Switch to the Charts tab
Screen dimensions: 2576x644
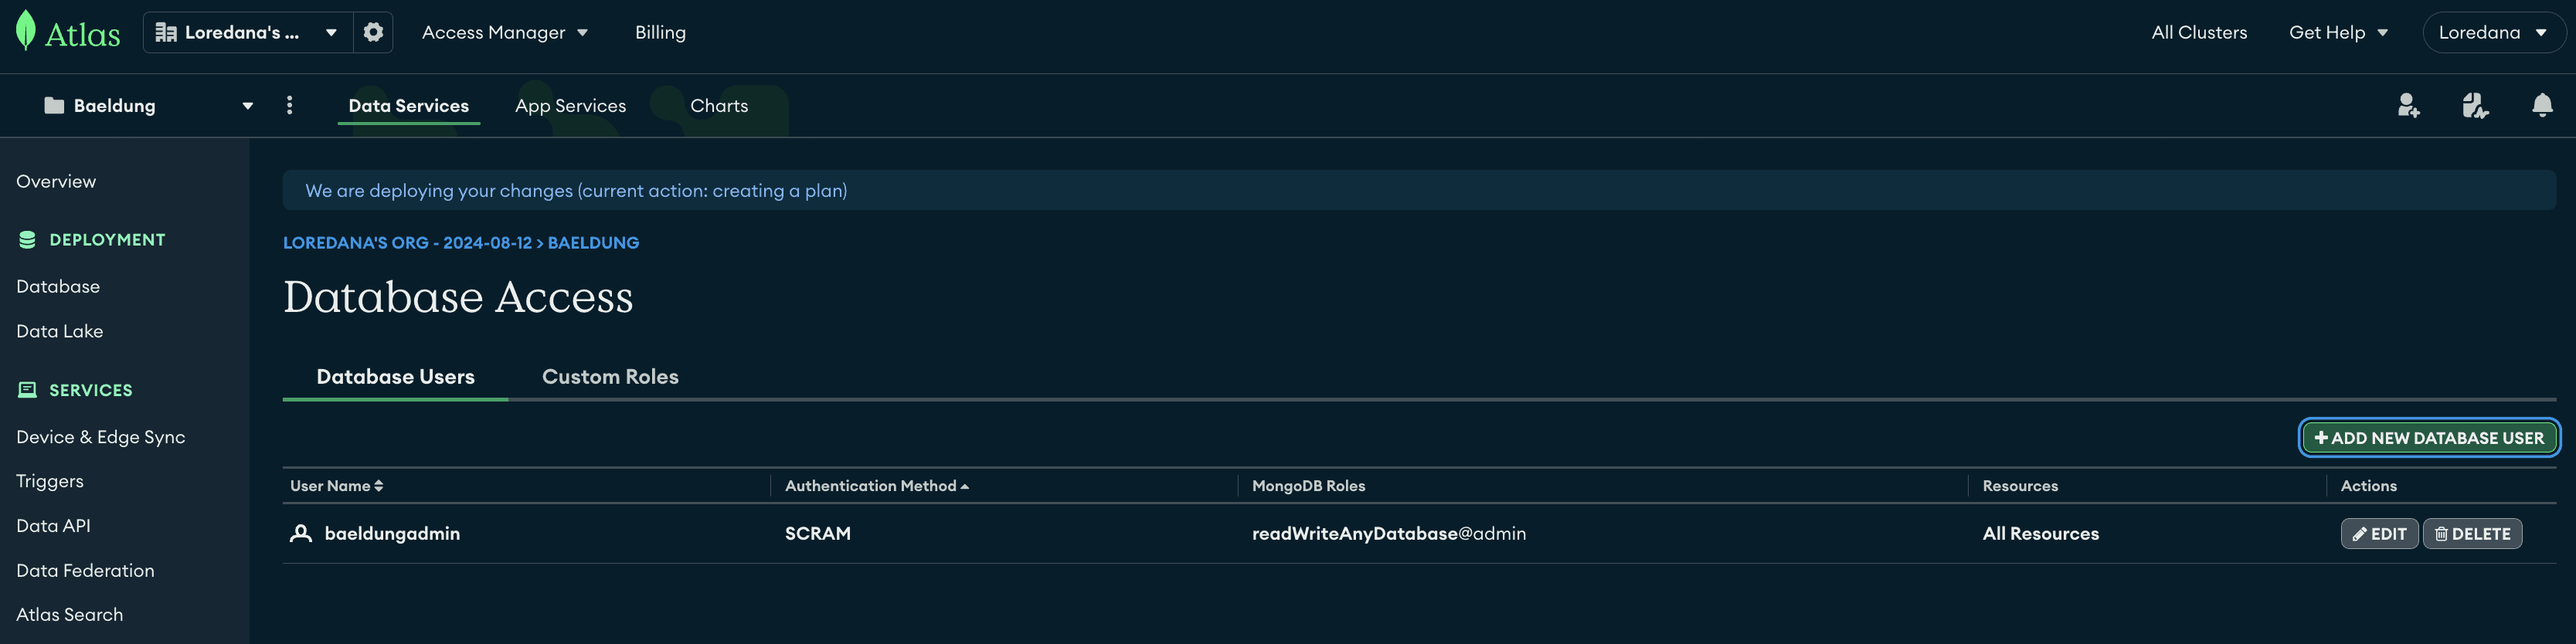coord(719,105)
